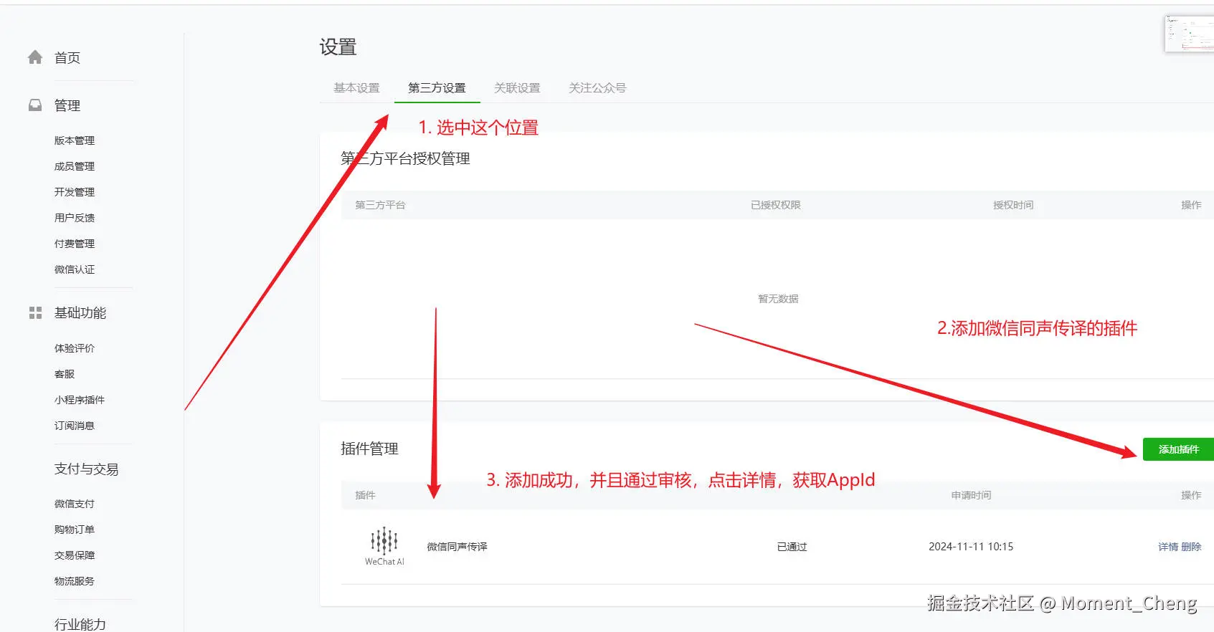Screen dimensions: 1214x632
Task: Open the 基础功能 section
Action: tap(80, 313)
